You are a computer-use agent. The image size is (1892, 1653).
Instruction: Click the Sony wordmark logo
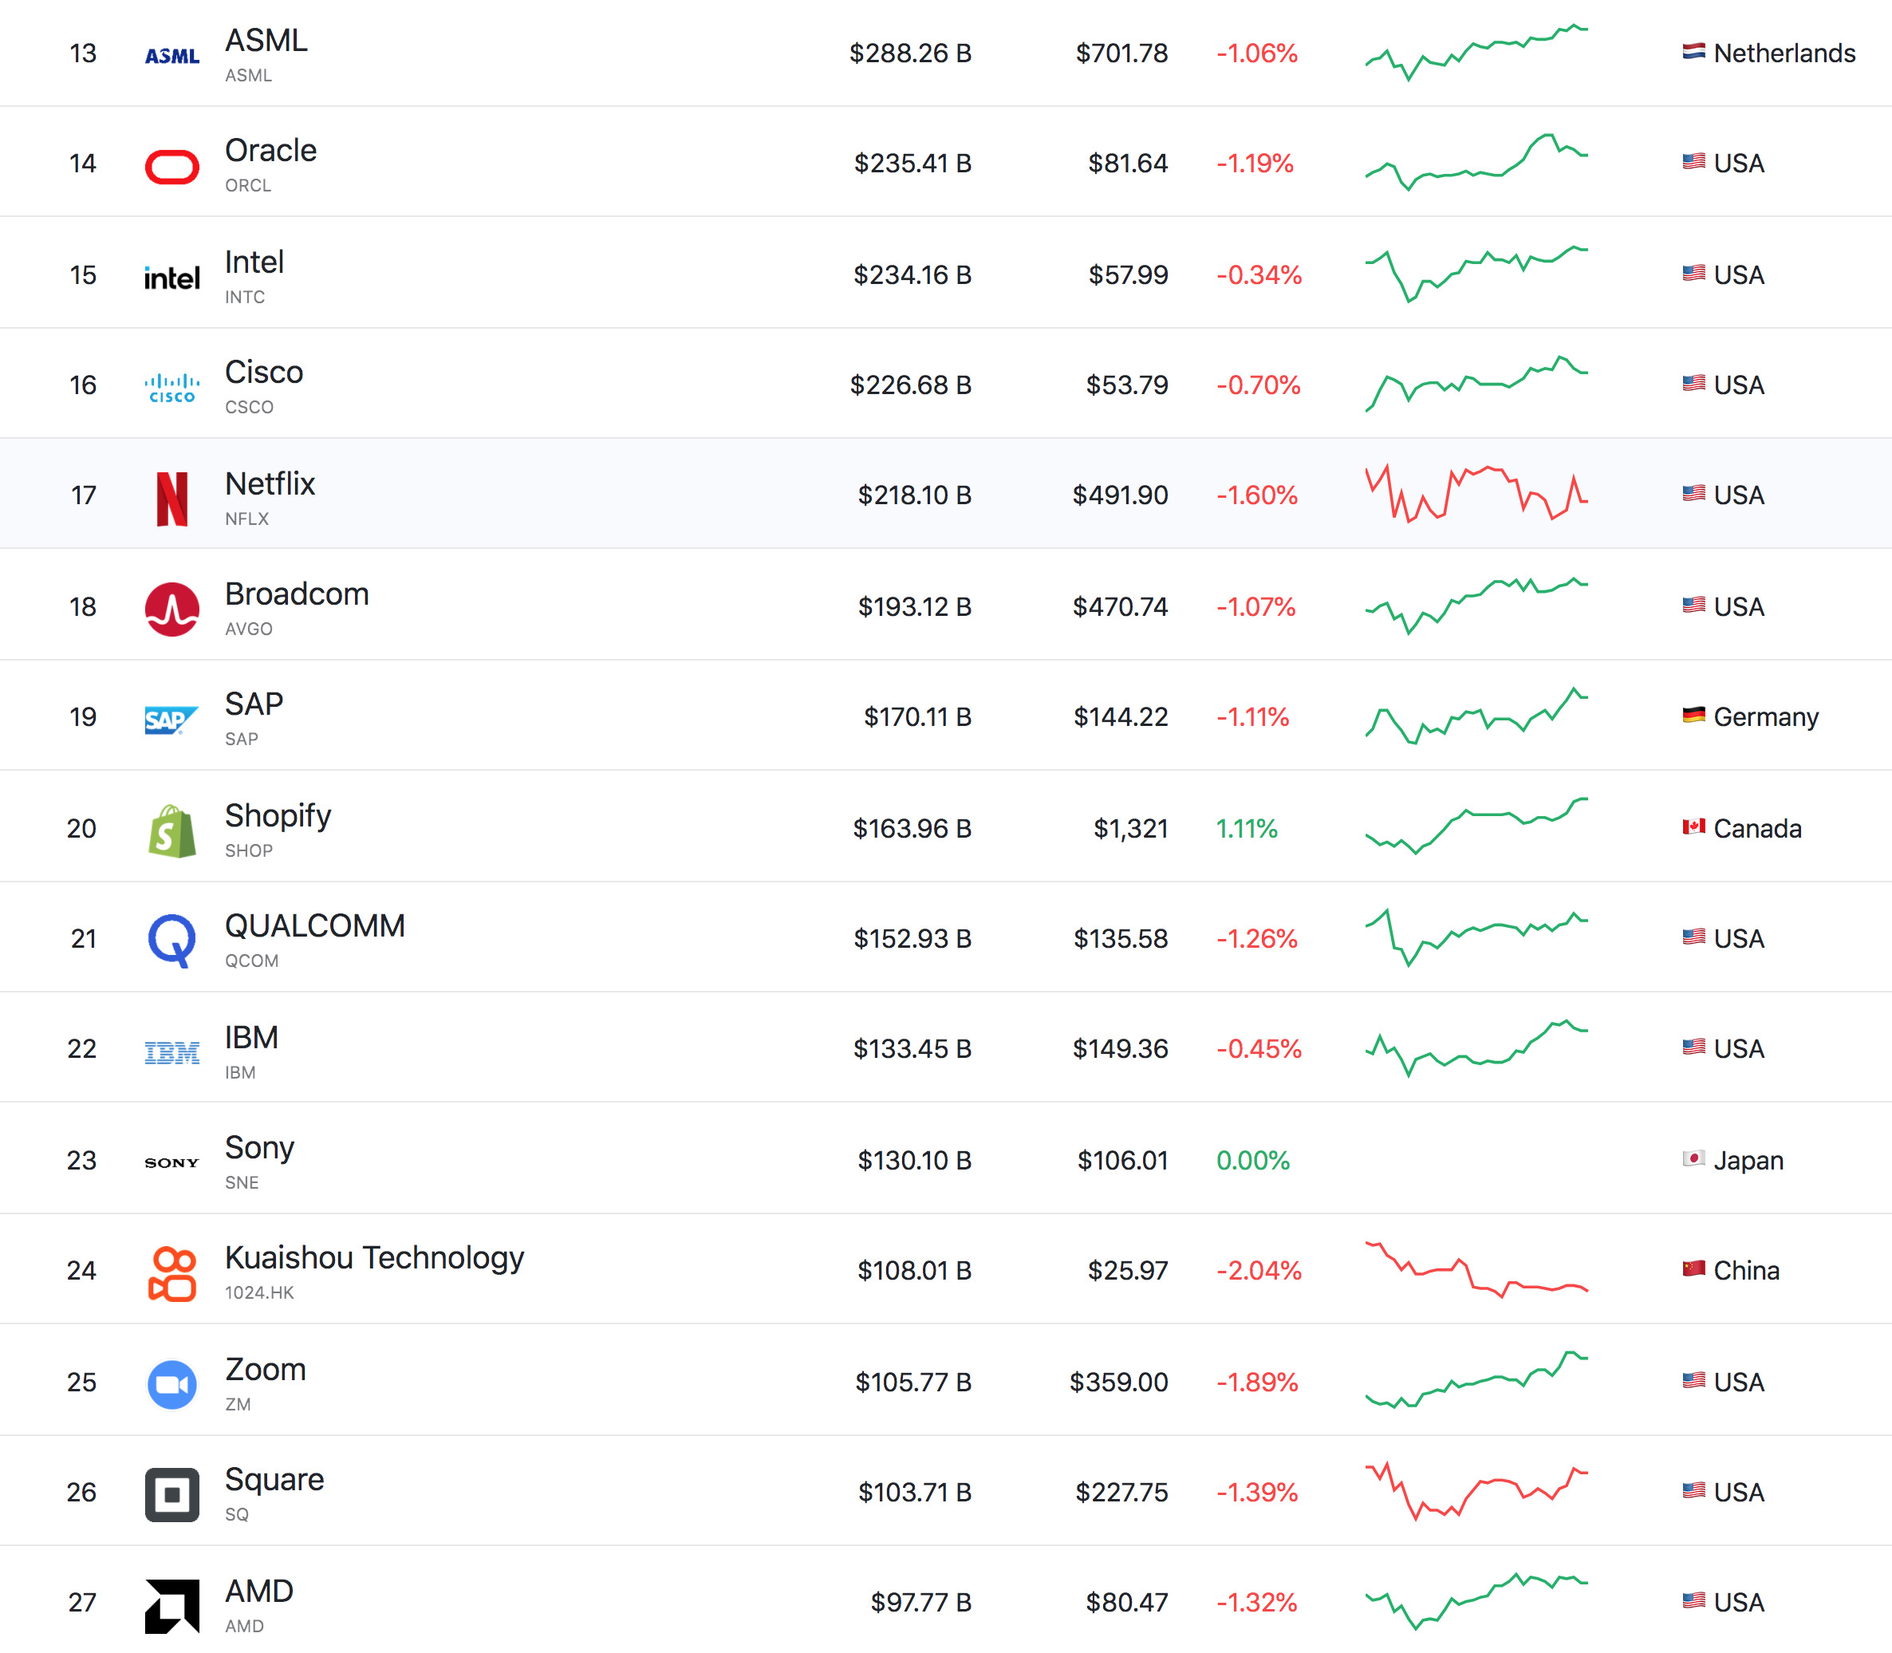[x=172, y=1163]
